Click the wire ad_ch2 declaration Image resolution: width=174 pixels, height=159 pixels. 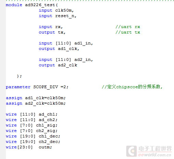click(32, 120)
